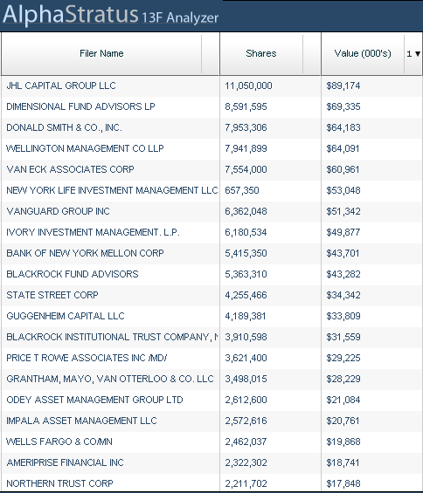Select BLACKROCK INSTITUTIONAL TRUST COMPANY filer
423x493 pixels.
[x=112, y=337]
